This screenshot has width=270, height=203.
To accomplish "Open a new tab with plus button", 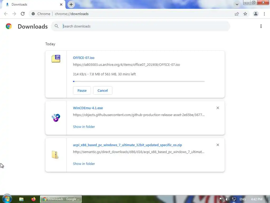I will 71,4.
